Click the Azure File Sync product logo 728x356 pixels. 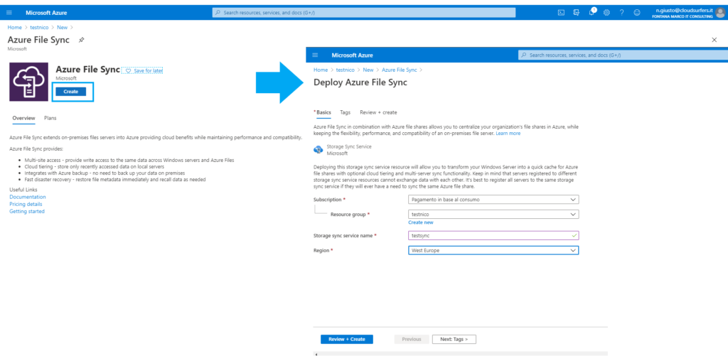(x=28, y=82)
